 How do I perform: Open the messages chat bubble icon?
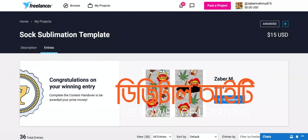coord(192,6)
